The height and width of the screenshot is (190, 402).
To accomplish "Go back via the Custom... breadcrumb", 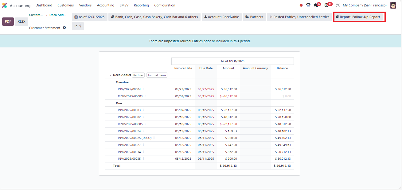I will tap(36, 15).
